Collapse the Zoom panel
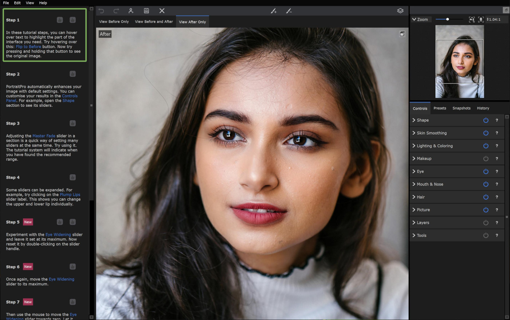This screenshot has height=320, width=510. tap(414, 19)
